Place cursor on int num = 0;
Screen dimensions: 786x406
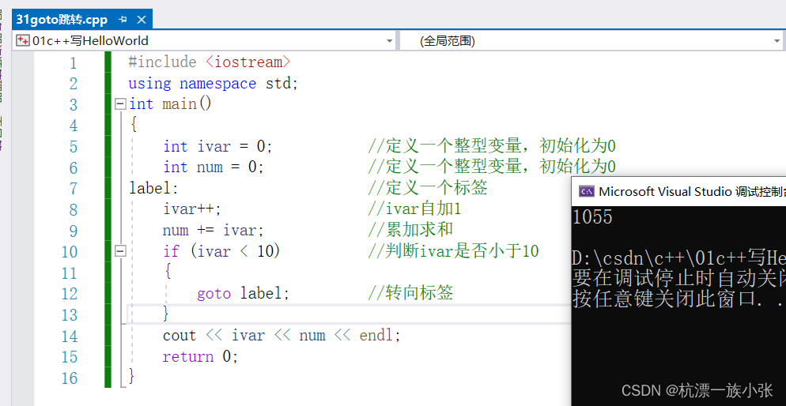[214, 167]
